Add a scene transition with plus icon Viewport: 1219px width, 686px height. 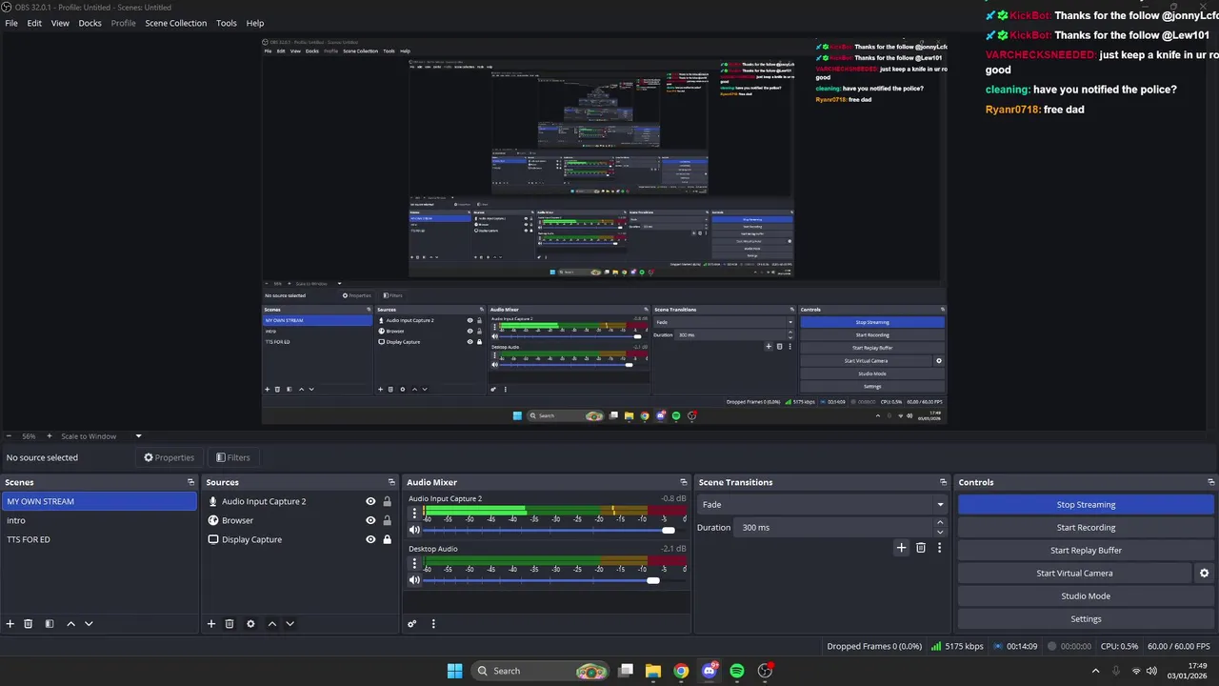click(901, 548)
